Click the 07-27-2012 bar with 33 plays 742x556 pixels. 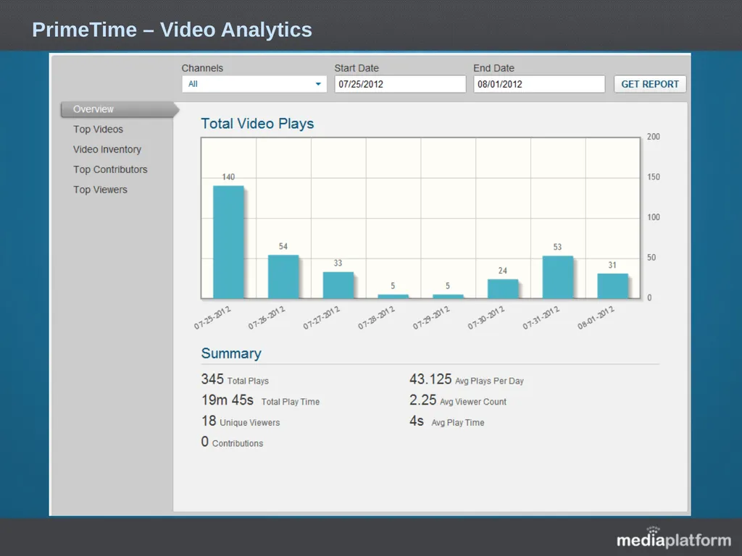click(x=338, y=285)
